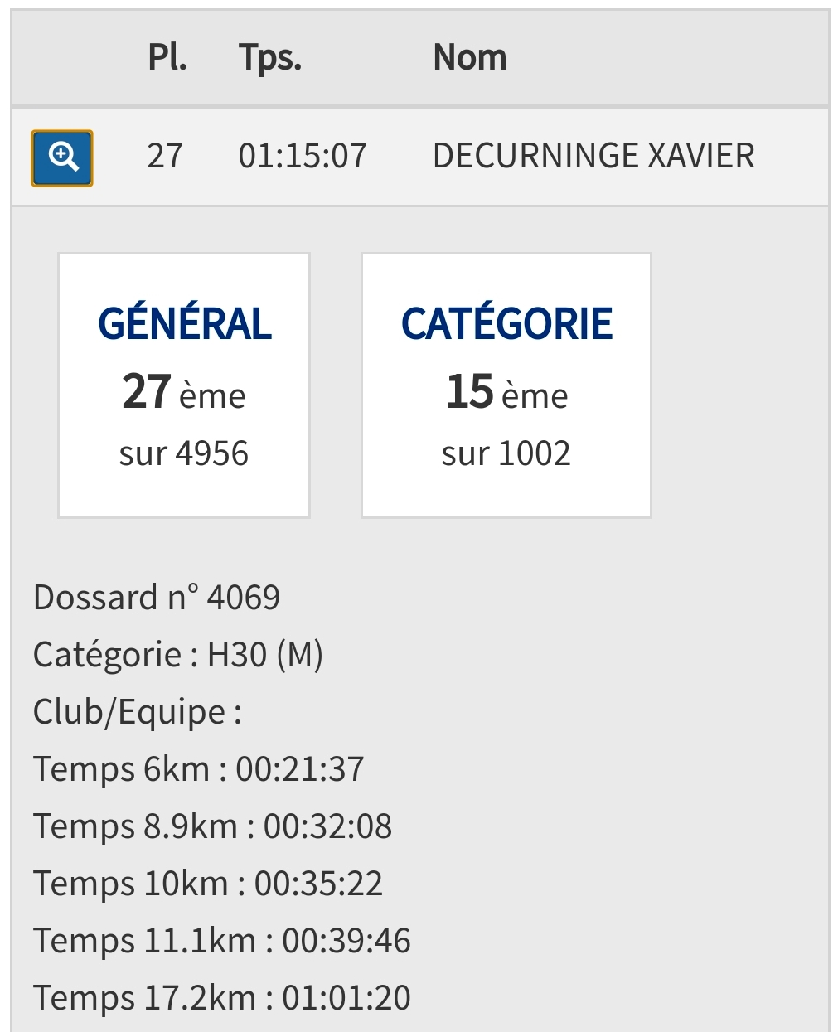Click place number 27 in the row
Screen dimensions: 838x1032
165,156
